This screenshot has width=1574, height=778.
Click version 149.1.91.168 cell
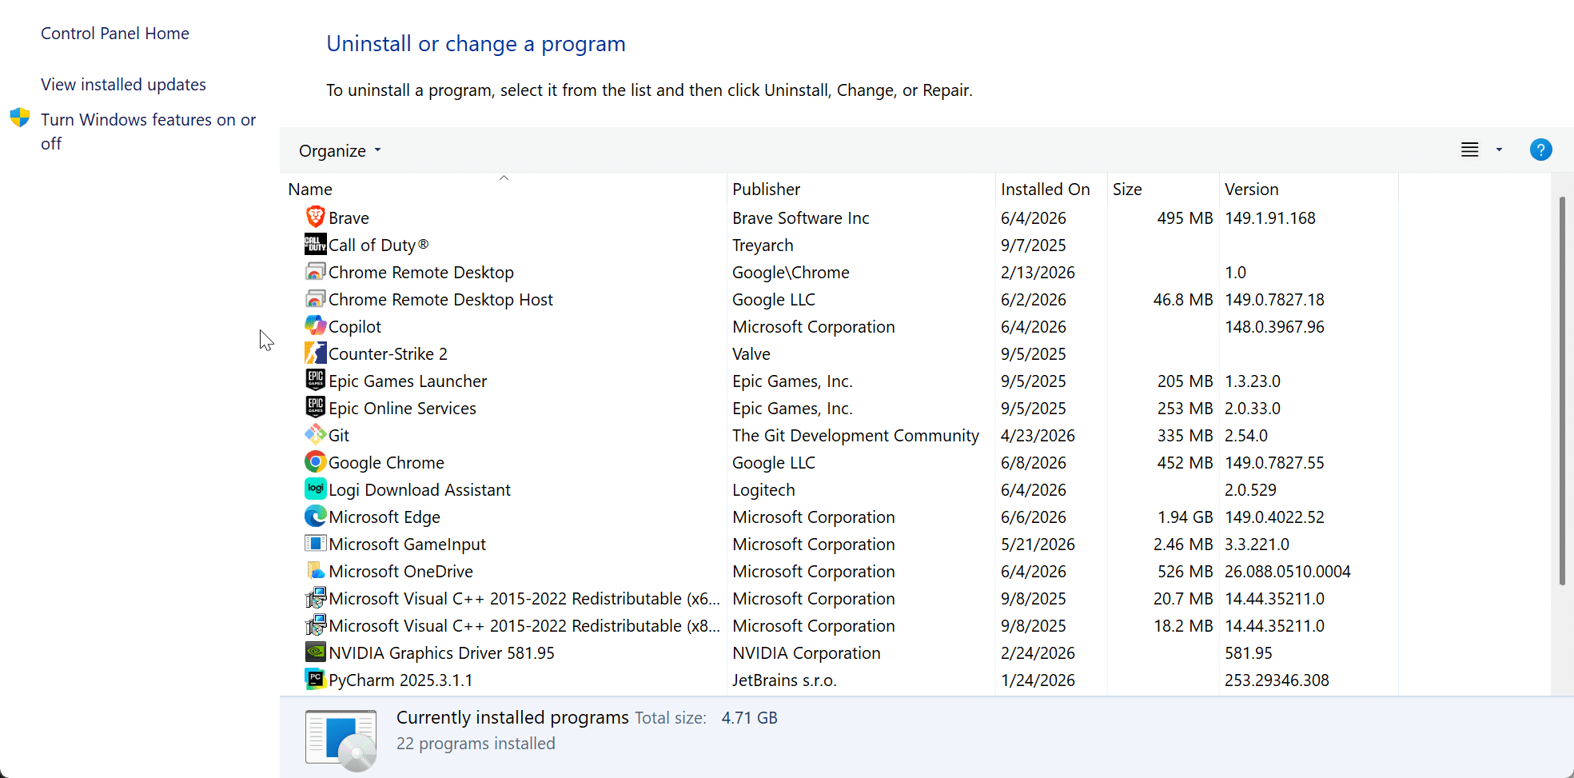click(1270, 218)
